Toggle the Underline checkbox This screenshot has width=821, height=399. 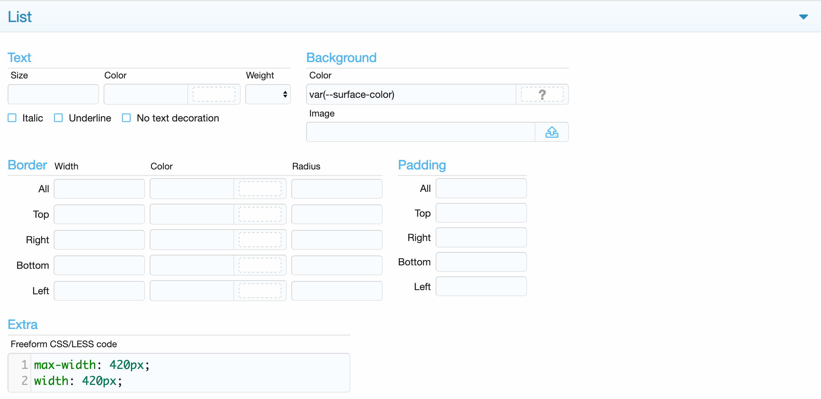pos(58,118)
